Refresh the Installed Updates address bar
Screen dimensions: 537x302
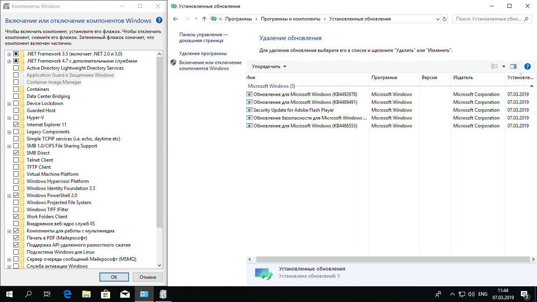(x=445, y=19)
